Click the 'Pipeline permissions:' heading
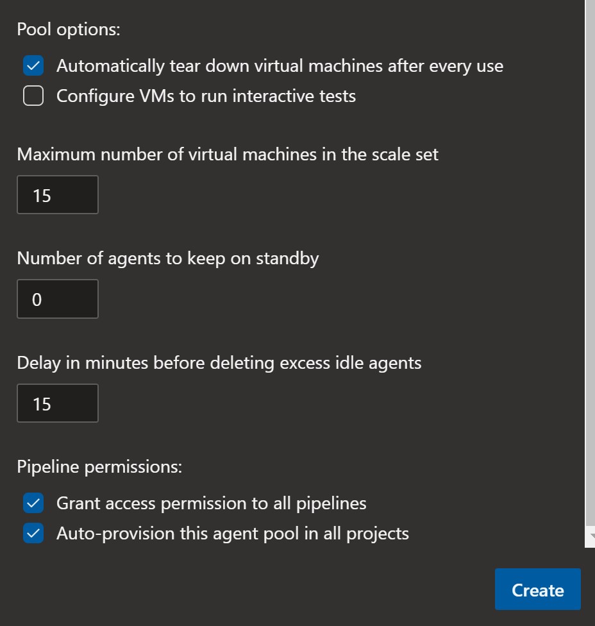The width and height of the screenshot is (595, 626). (99, 467)
